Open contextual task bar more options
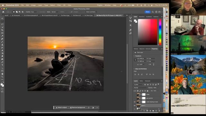Viewport: 206px width, 116px height. (97, 108)
